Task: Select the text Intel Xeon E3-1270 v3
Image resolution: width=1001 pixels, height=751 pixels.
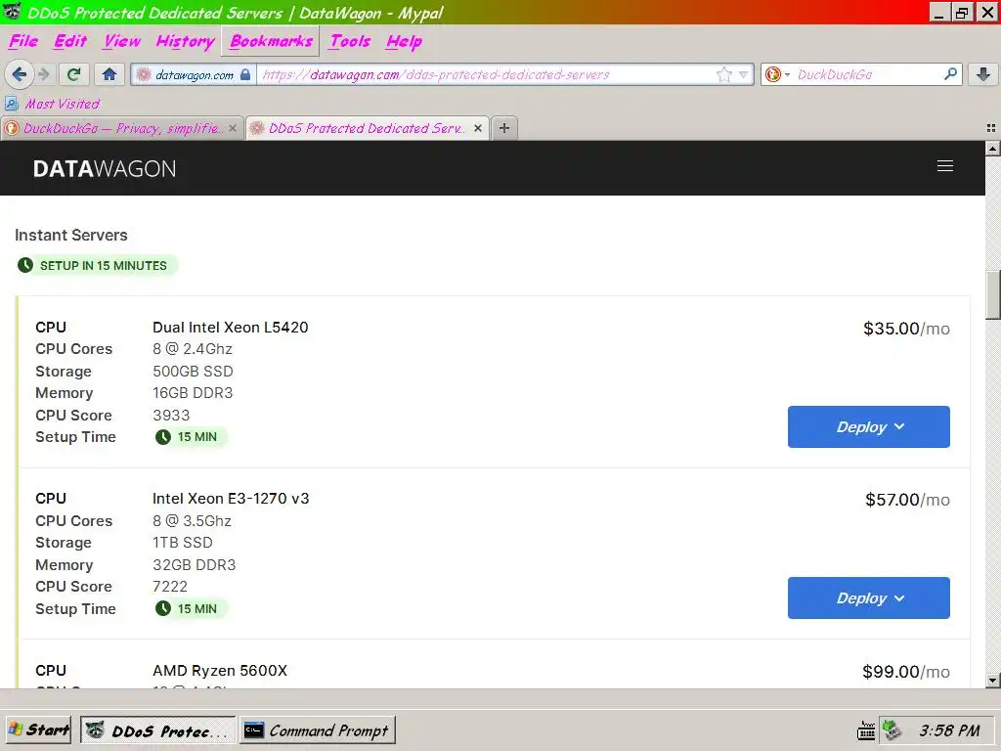Action: coord(231,498)
